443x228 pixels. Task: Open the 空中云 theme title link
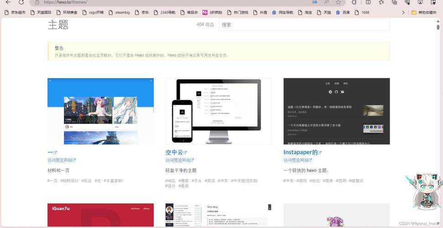[176, 153]
